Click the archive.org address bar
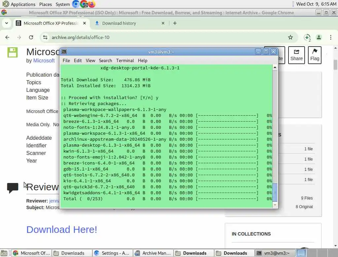This screenshot has width=338, height=257. click(168, 37)
